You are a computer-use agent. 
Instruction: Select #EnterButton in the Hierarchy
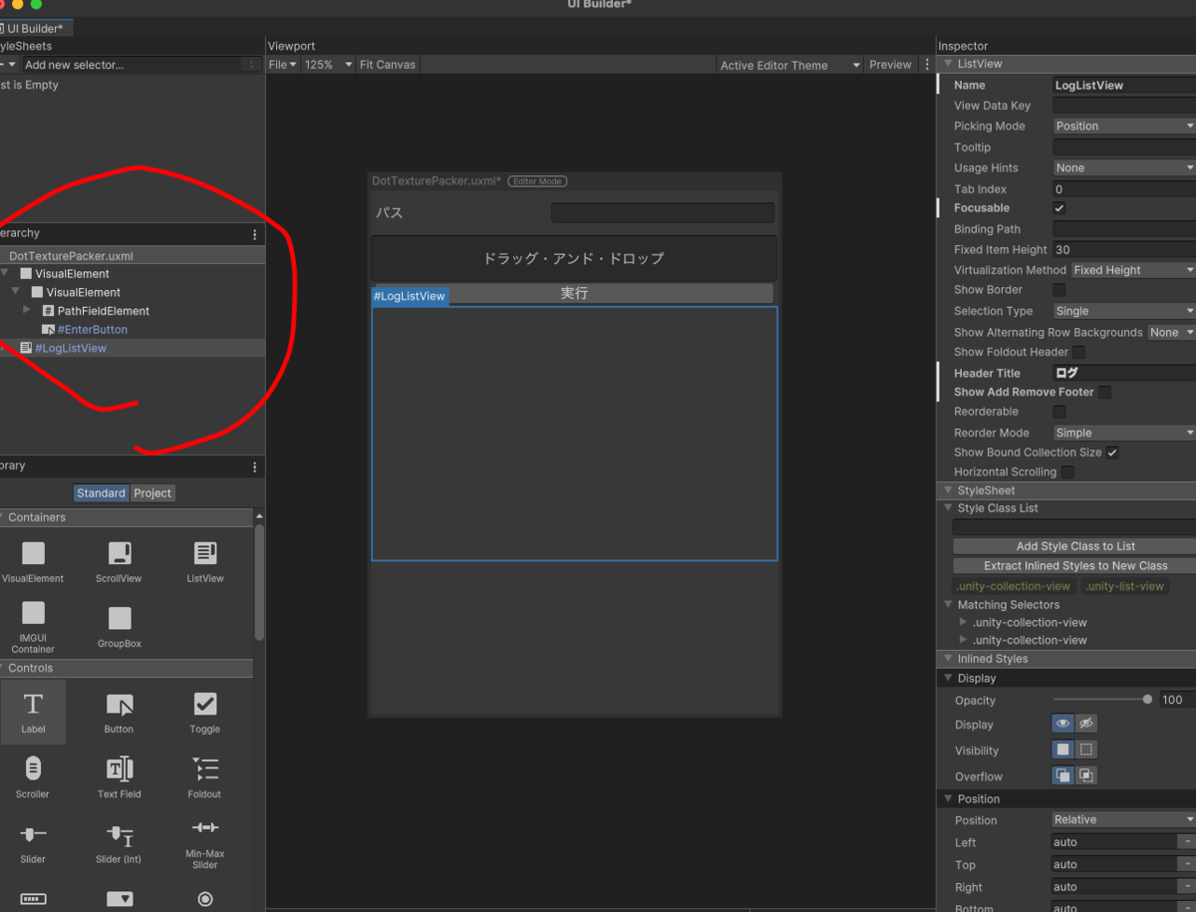[x=93, y=330]
